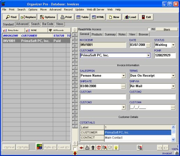The image size is (180, 156).
Task: Click the yellow light bulb icon
Action: (116, 148)
